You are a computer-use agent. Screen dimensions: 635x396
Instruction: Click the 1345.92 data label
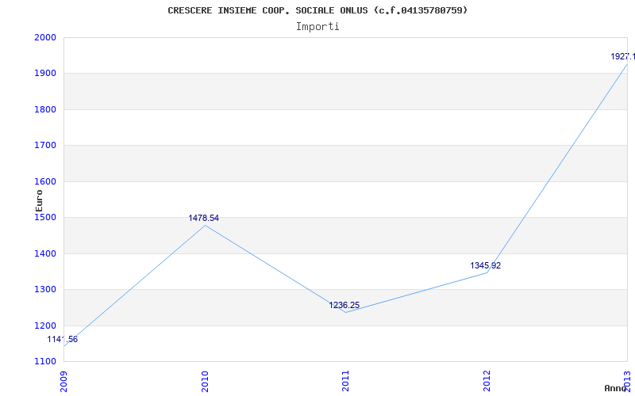pos(485,265)
